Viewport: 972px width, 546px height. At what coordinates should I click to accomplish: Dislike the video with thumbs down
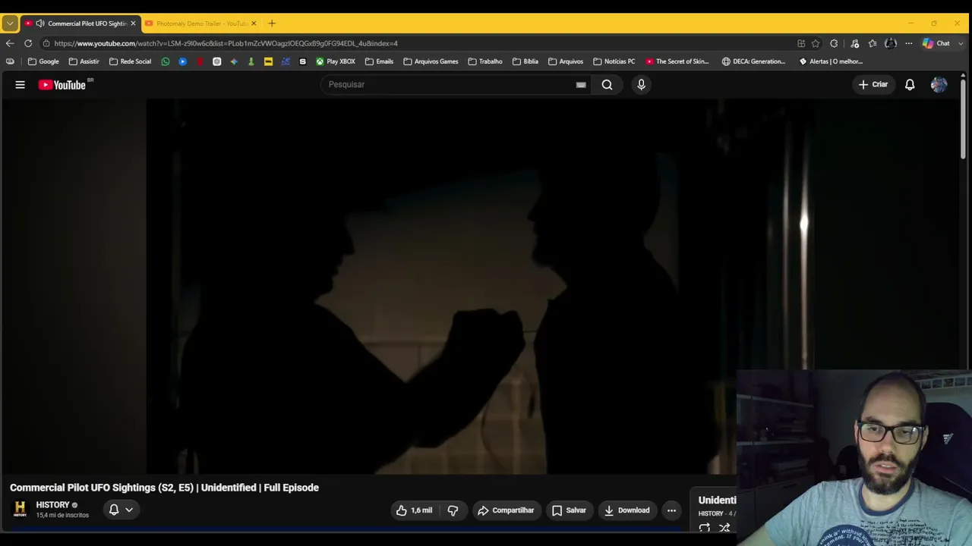(x=453, y=510)
